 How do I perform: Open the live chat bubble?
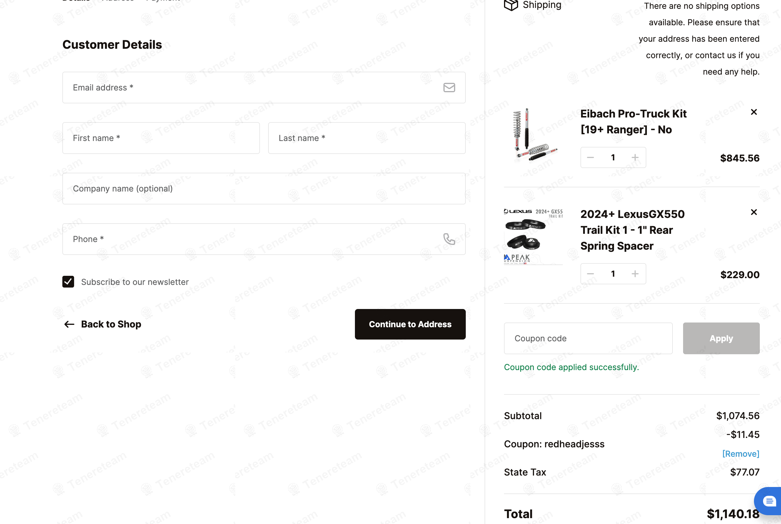click(x=769, y=501)
